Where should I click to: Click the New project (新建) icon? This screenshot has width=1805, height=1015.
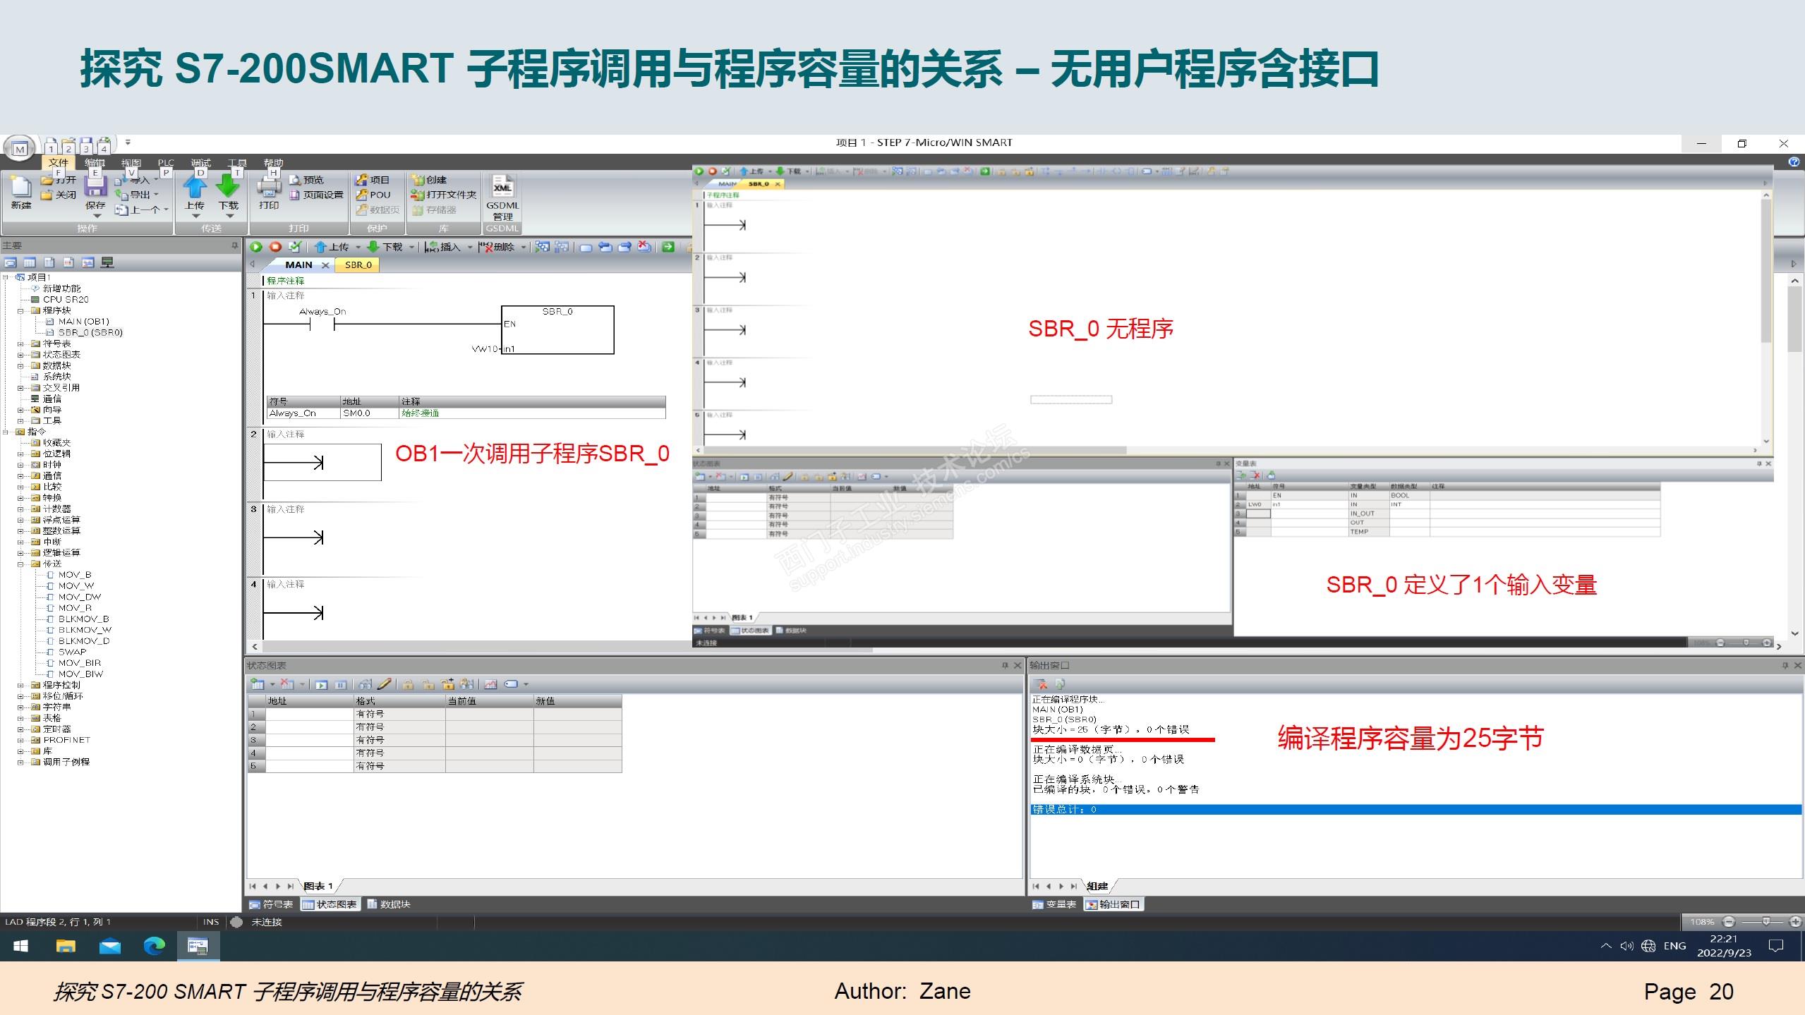[21, 188]
